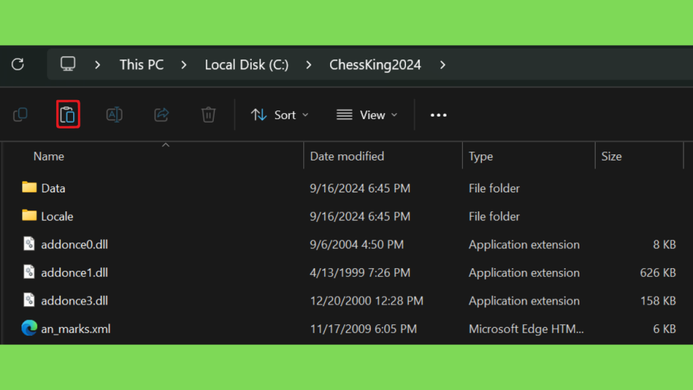Click the addonce1.dll file icon
Viewport: 693px width, 390px height.
pos(29,272)
